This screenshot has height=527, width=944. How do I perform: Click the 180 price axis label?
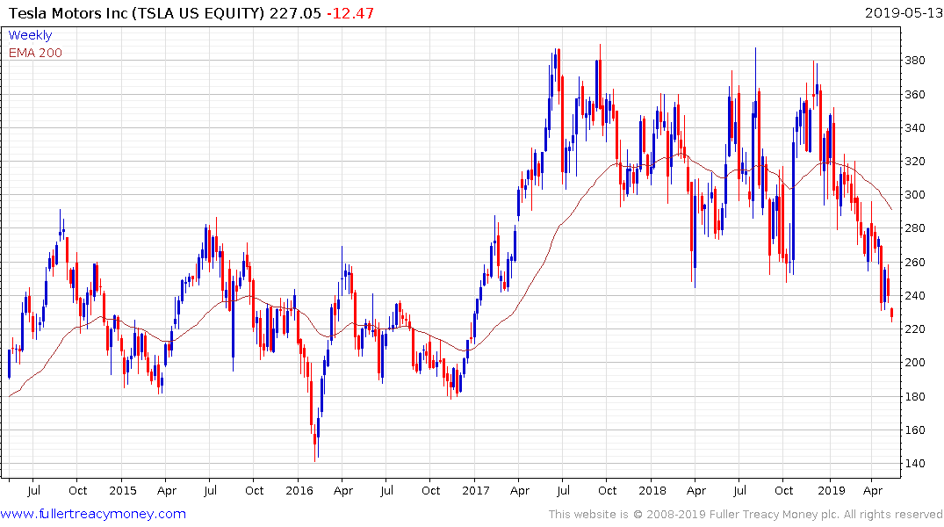point(915,396)
